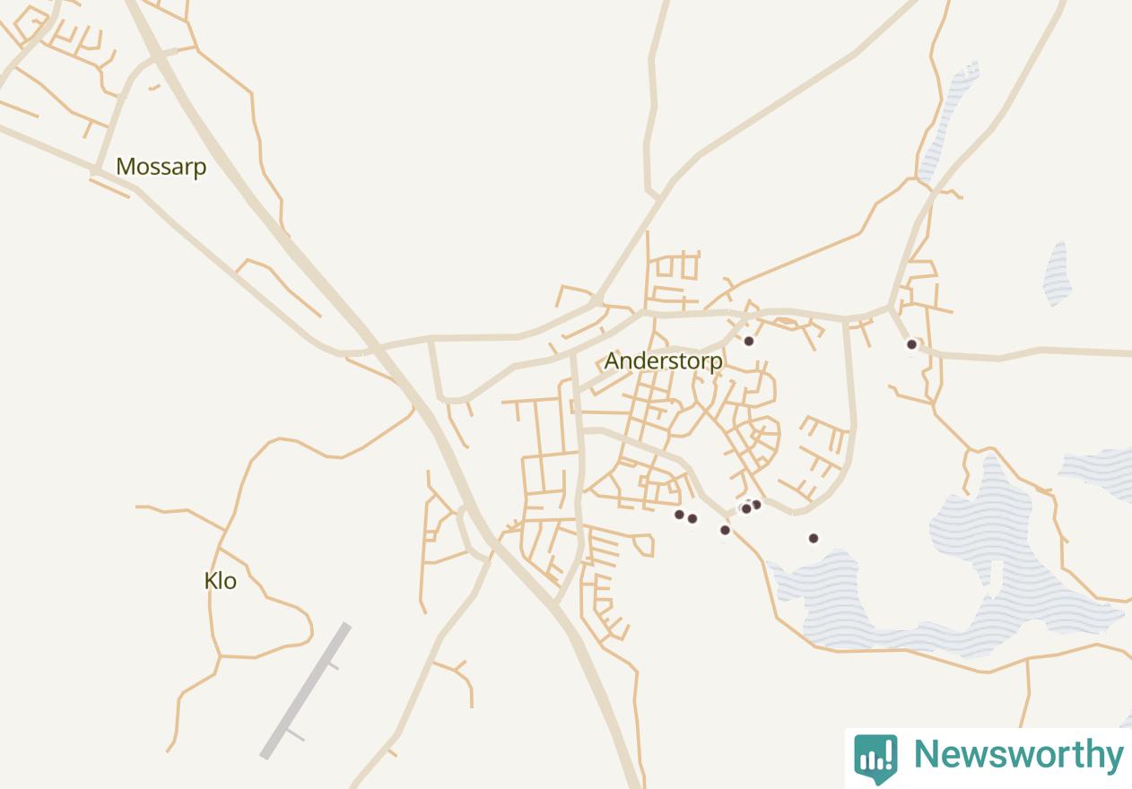Click the Anderstorp town label

(x=664, y=360)
